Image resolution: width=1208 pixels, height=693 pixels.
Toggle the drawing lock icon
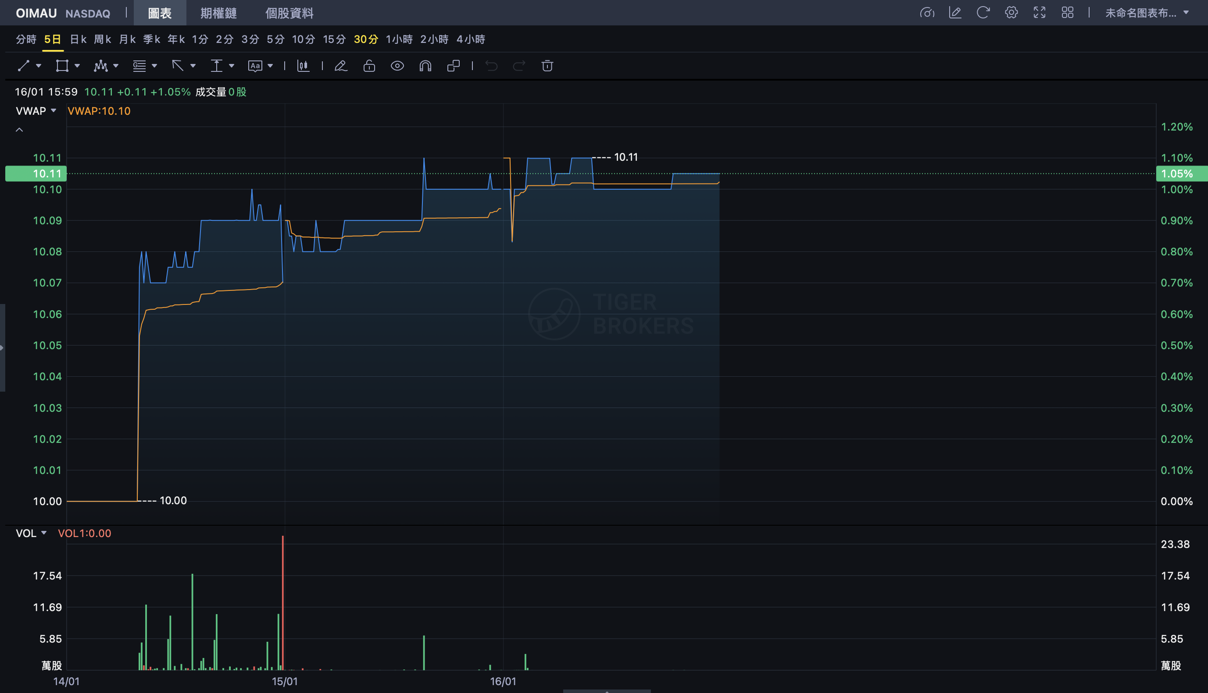point(369,66)
